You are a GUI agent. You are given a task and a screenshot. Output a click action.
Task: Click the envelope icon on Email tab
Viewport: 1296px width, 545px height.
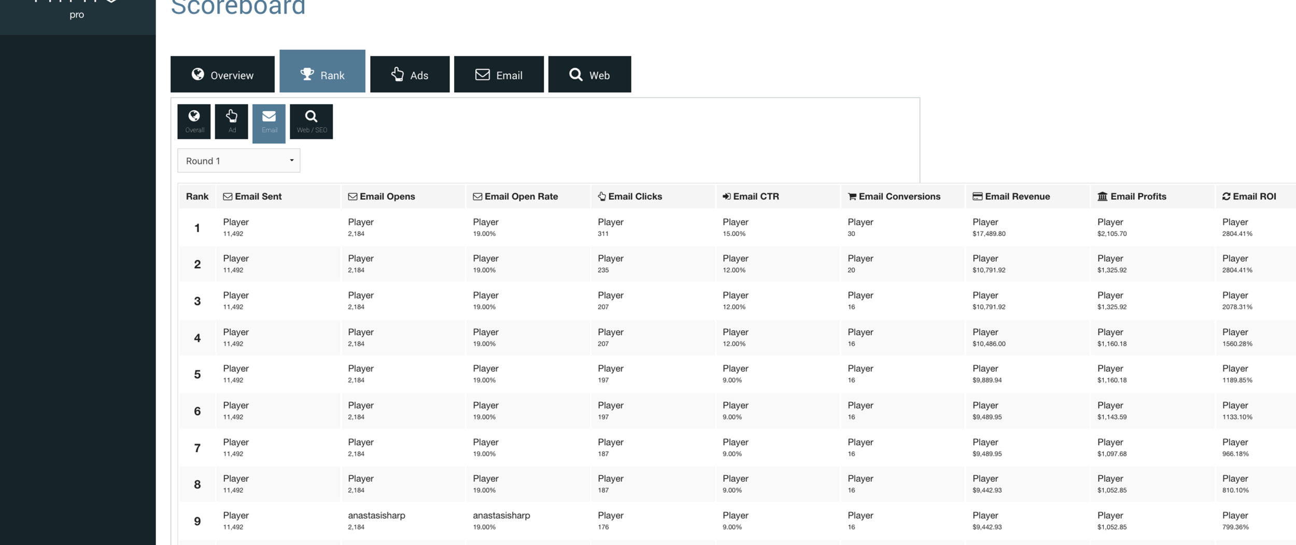coord(483,75)
